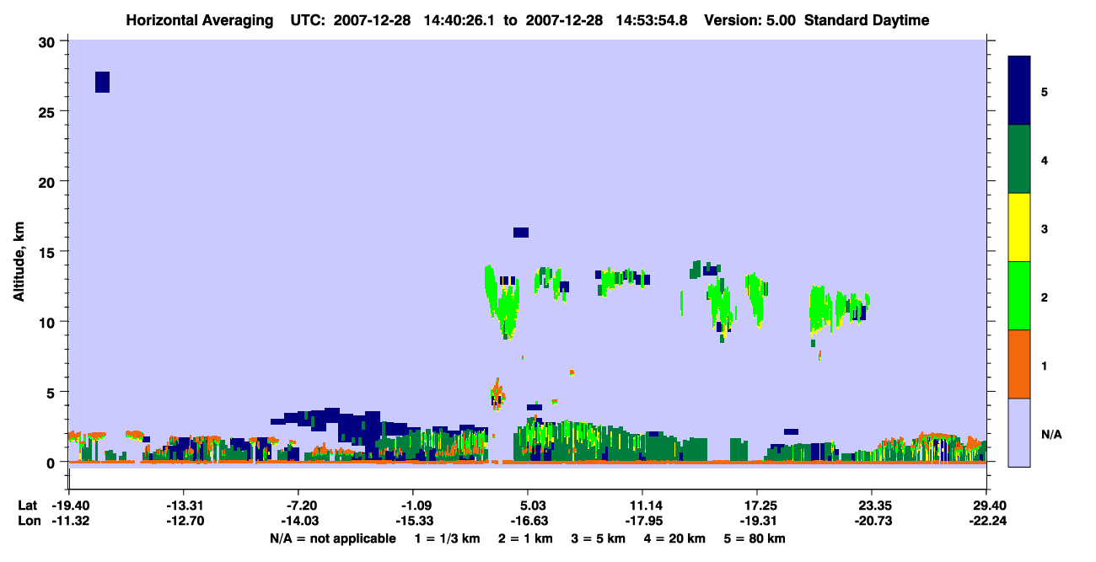Click the 'Lon' row label
The width and height of the screenshot is (1096, 562).
point(29,521)
